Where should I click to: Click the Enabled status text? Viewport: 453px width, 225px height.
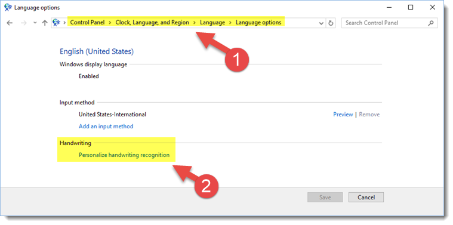(89, 76)
